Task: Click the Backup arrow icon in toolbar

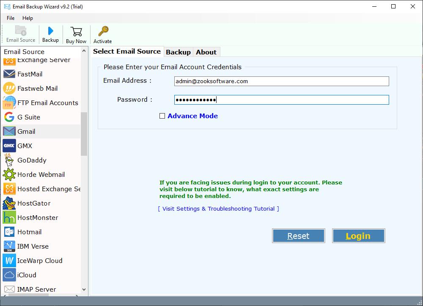Action: [x=50, y=34]
